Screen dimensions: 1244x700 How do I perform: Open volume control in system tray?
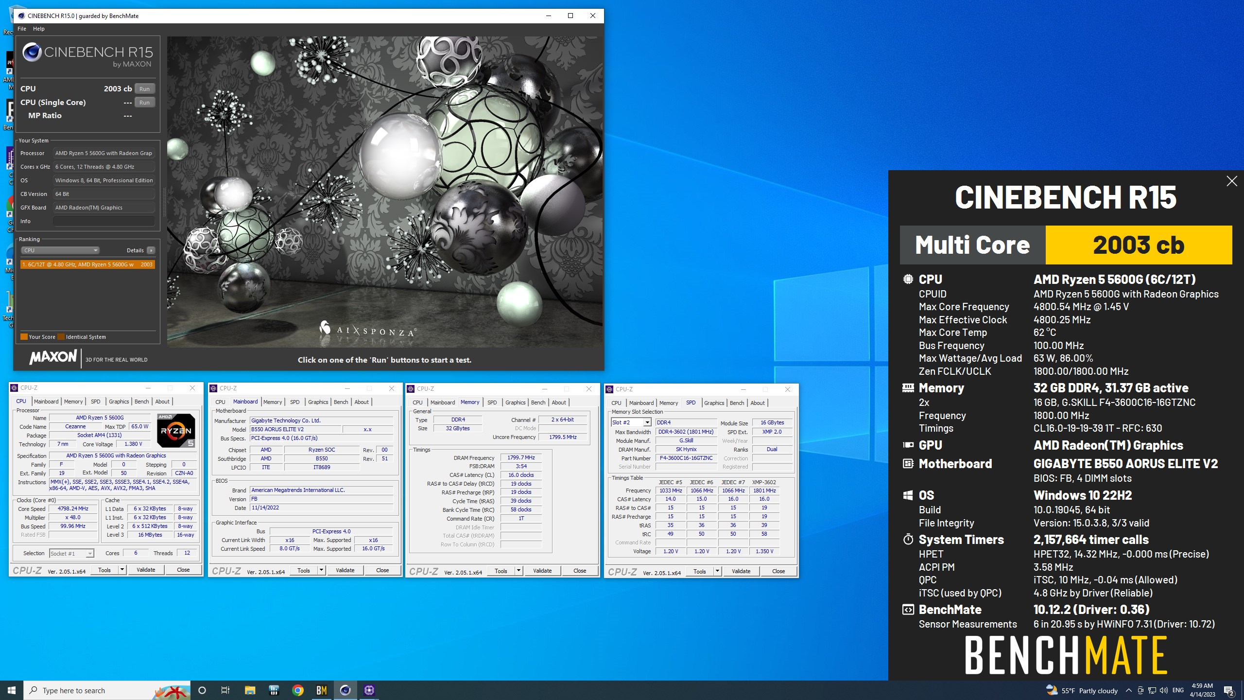pyautogui.click(x=1163, y=690)
